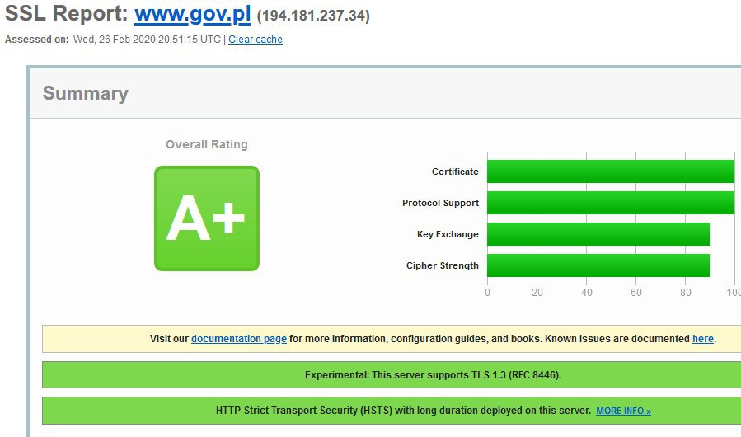
Task: Click the A+ overall rating badge
Action: 207,218
